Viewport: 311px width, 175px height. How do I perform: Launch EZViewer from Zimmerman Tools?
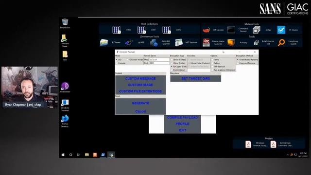click(104, 42)
